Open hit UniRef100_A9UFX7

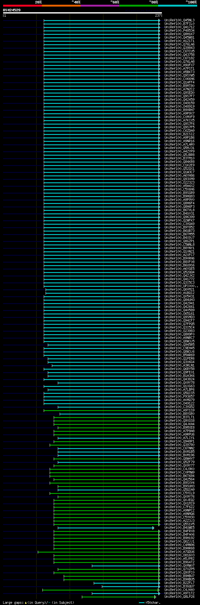179,65
